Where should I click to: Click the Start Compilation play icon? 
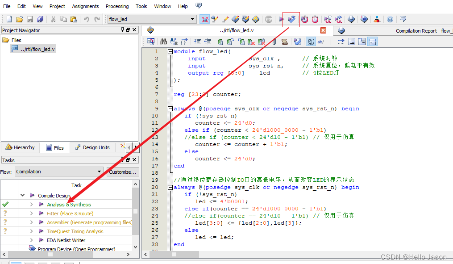(282, 19)
